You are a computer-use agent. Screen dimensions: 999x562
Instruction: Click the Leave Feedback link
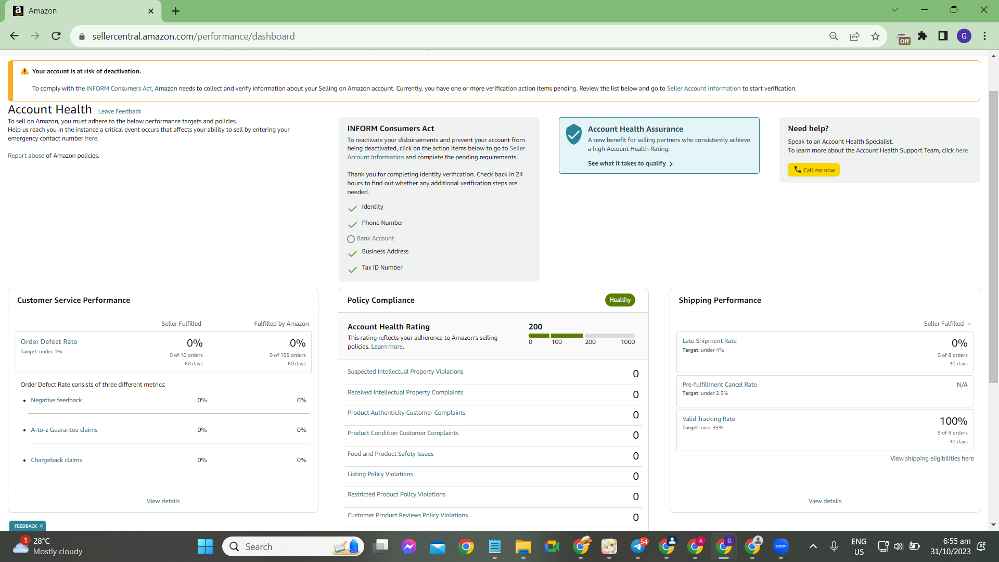(120, 111)
